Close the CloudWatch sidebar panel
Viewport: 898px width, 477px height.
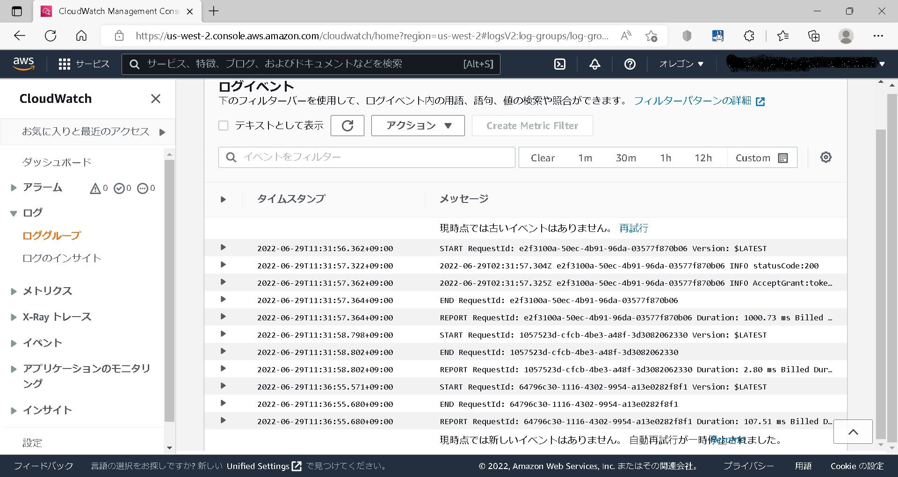[156, 99]
